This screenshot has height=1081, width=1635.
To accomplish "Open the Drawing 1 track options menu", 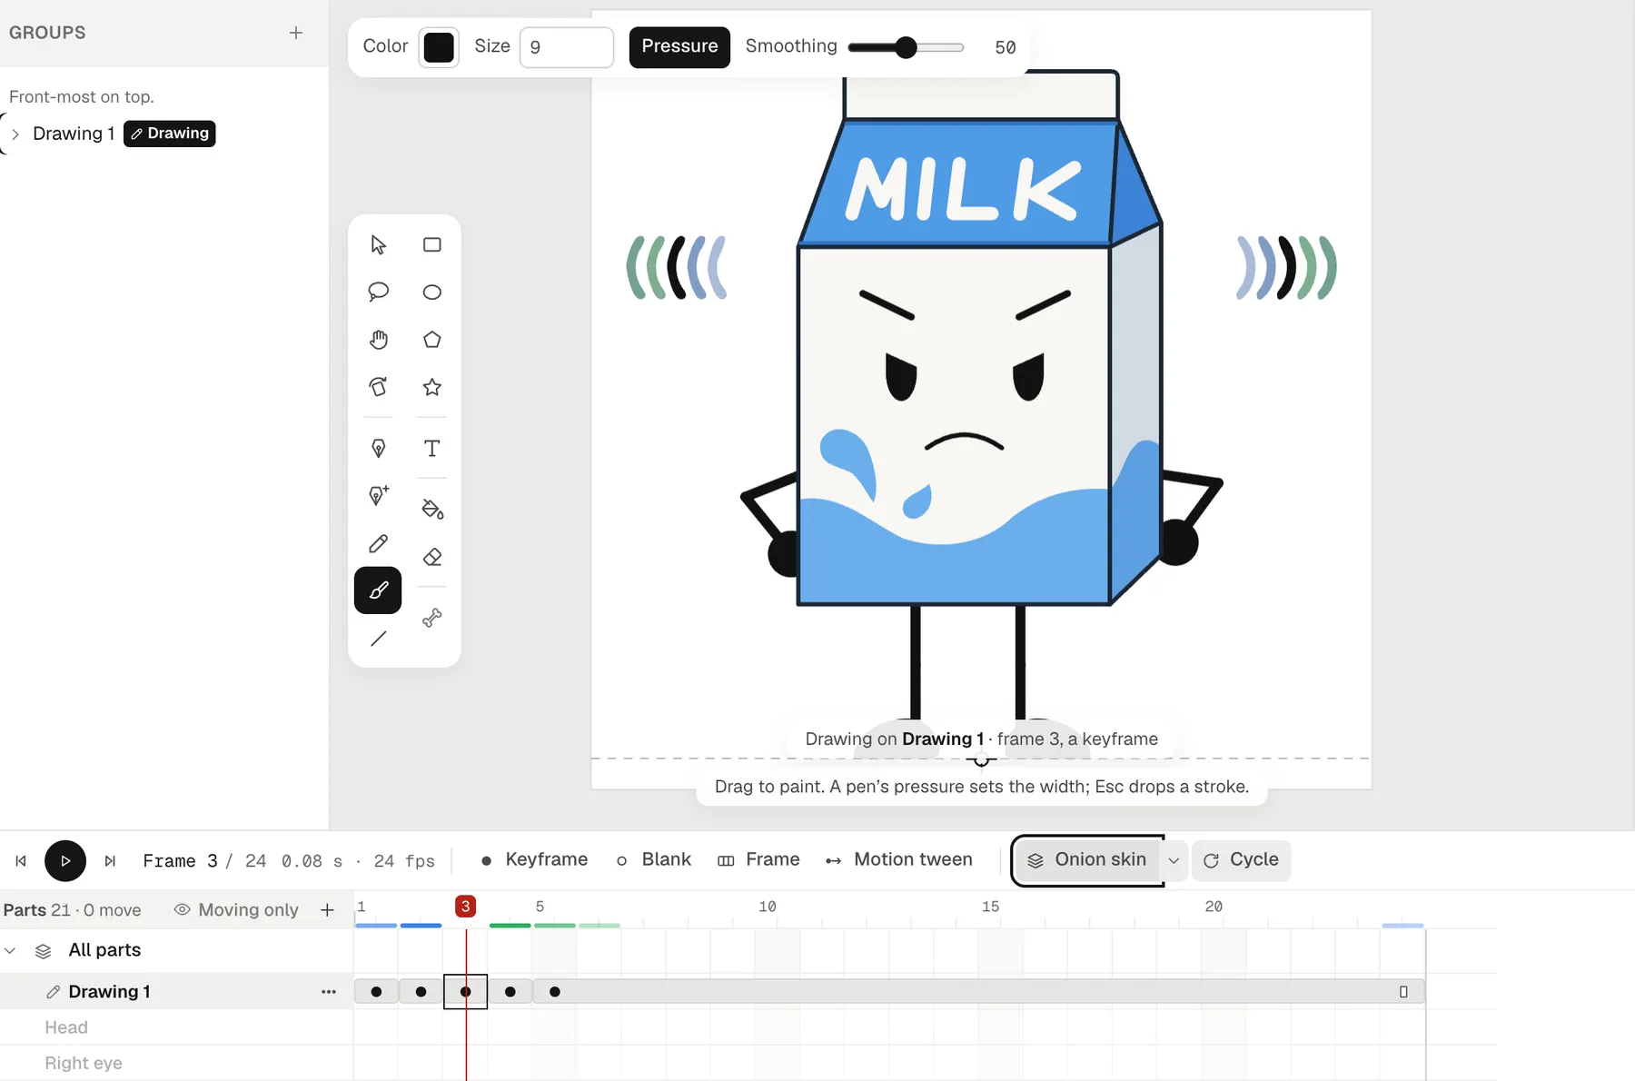I will (329, 992).
